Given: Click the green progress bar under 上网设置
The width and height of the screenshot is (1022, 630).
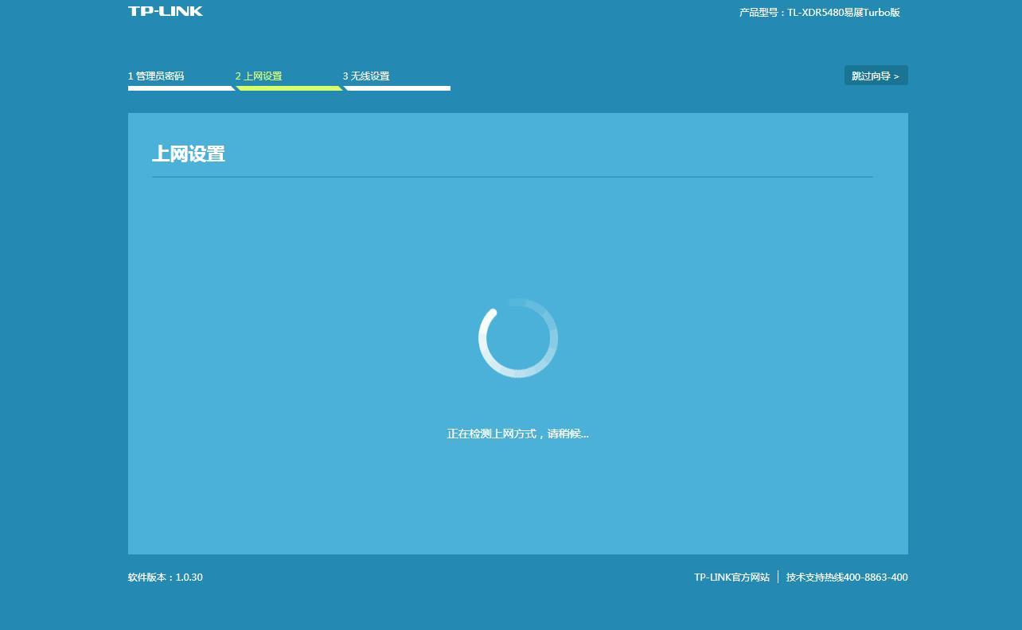Looking at the screenshot, I should click(x=289, y=88).
